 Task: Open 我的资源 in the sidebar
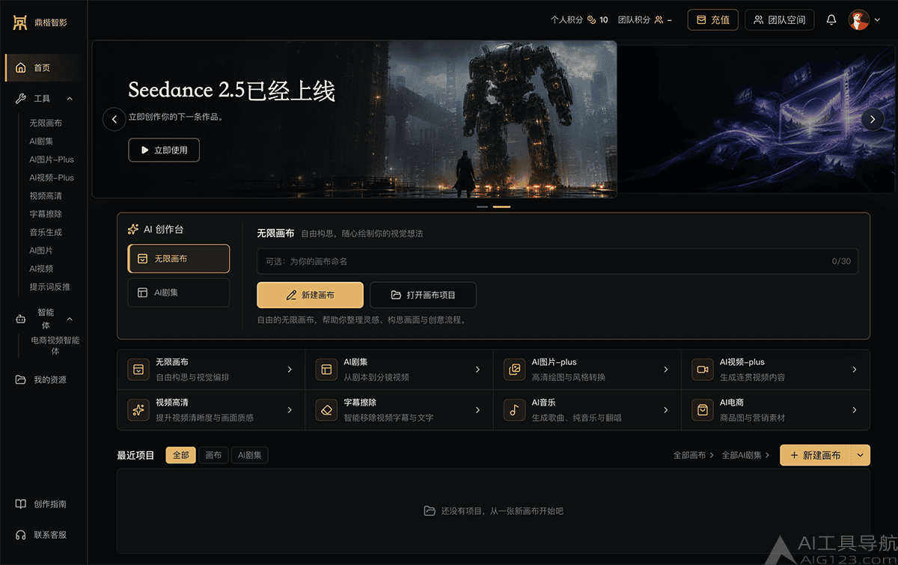[43, 379]
